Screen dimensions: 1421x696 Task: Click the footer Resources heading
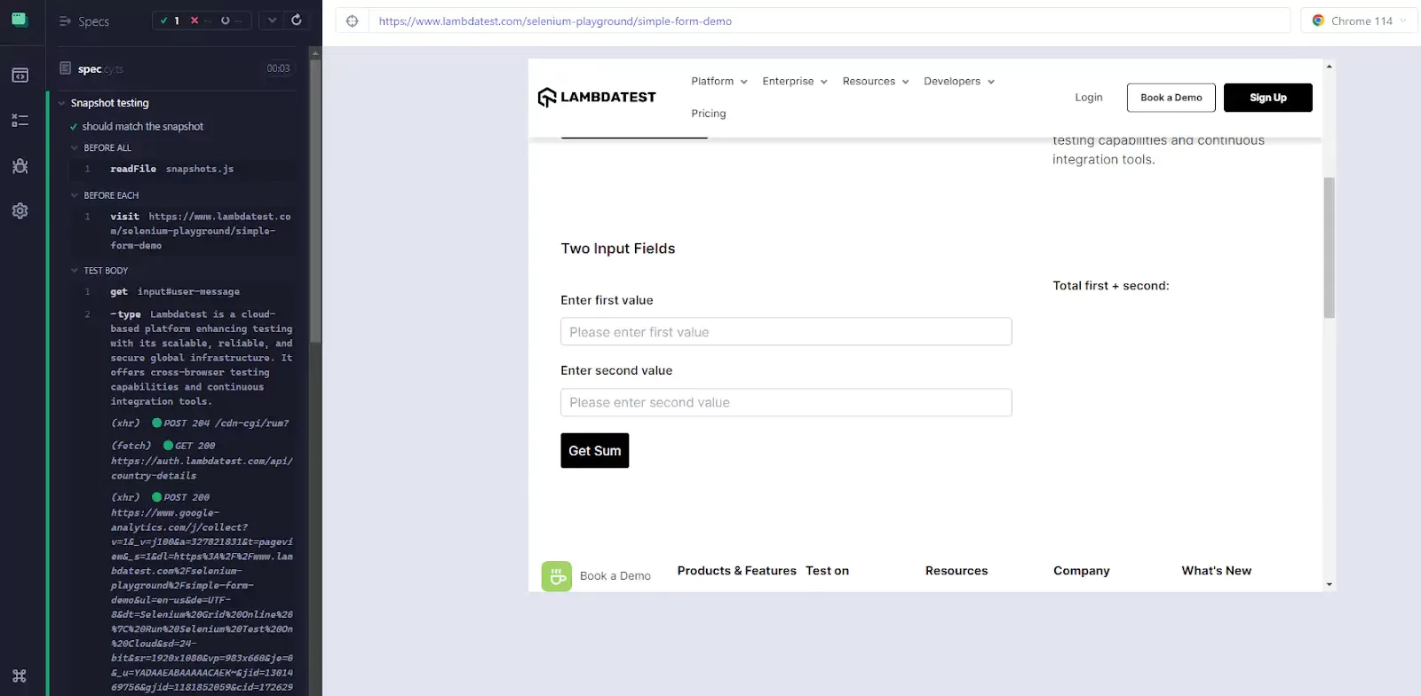(x=957, y=571)
